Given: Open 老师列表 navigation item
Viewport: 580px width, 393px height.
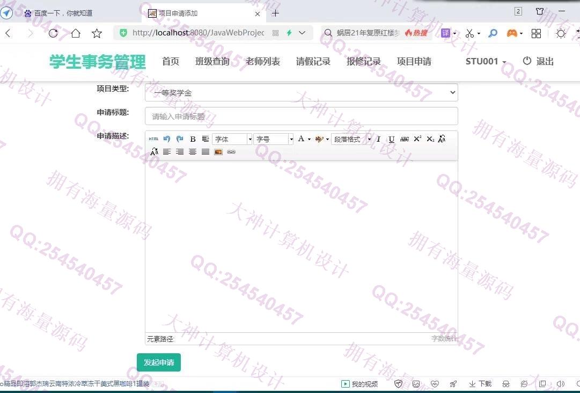Looking at the screenshot, I should 262,61.
